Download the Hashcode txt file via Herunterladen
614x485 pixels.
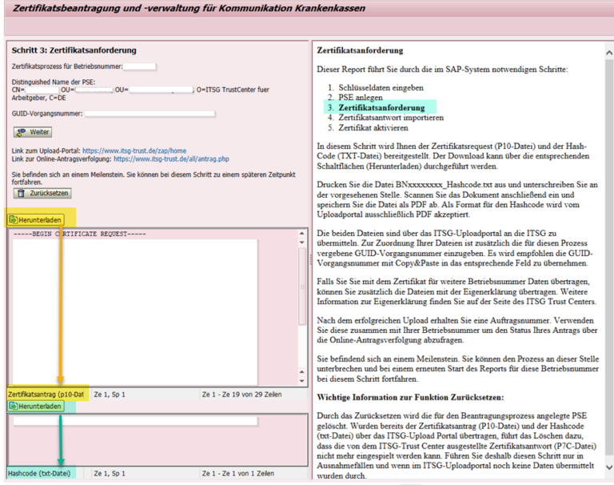pyautogui.click(x=35, y=407)
